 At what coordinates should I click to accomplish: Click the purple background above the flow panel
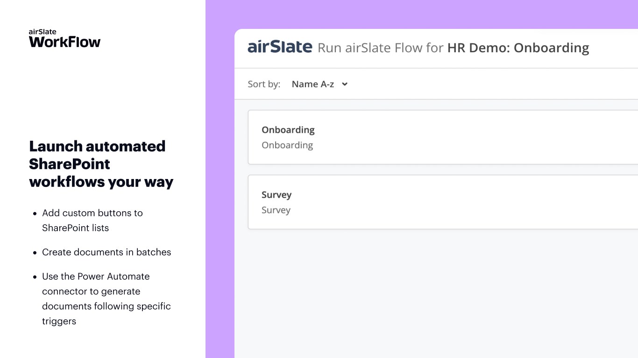pyautogui.click(x=420, y=14)
